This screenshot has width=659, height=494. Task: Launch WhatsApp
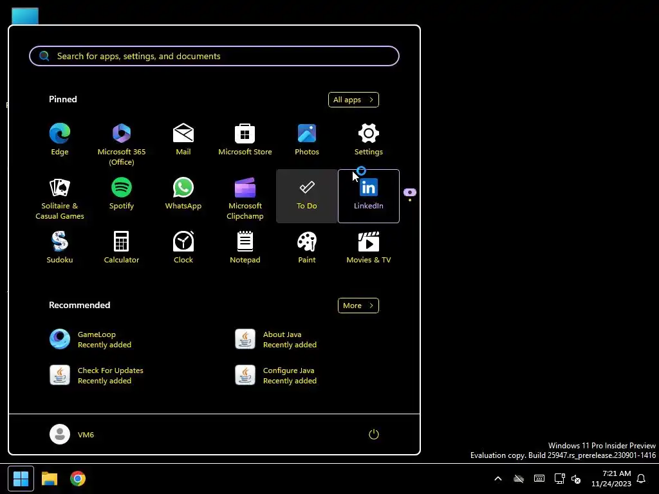183,196
